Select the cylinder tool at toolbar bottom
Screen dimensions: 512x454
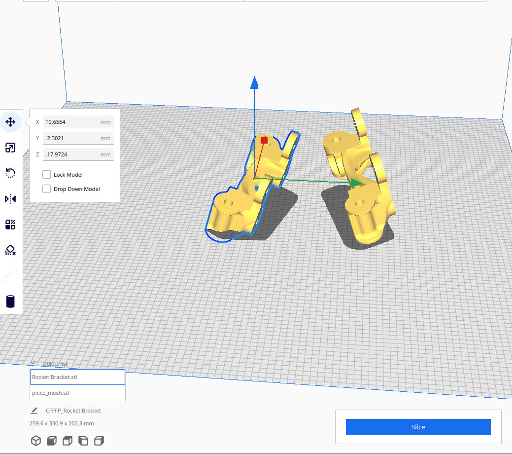pos(10,301)
